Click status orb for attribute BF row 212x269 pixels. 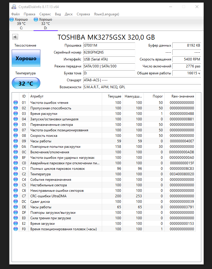pos(16,157)
